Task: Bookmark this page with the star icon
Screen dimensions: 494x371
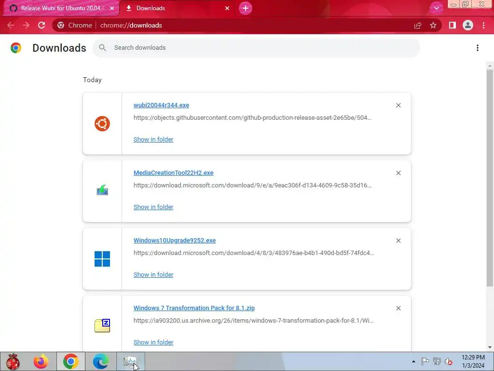Action: point(433,26)
